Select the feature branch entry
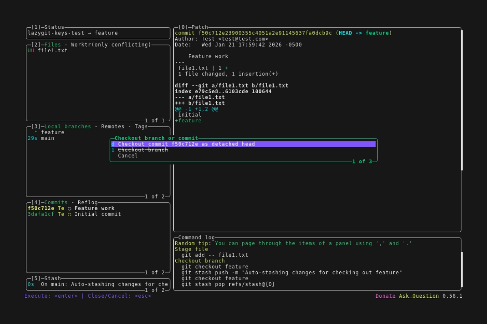 [x=52, y=132]
